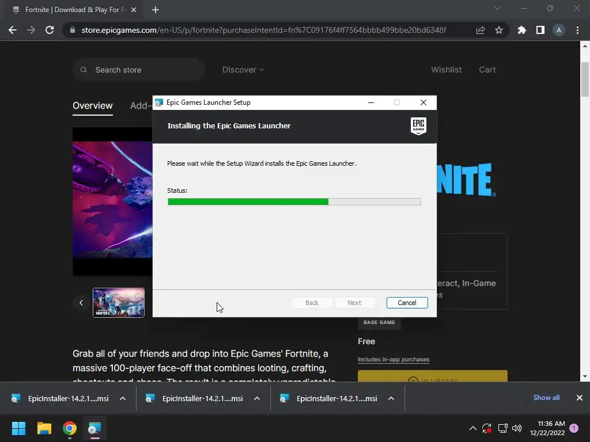Open the Windows Start menu
Image resolution: width=590 pixels, height=442 pixels.
pyautogui.click(x=18, y=428)
